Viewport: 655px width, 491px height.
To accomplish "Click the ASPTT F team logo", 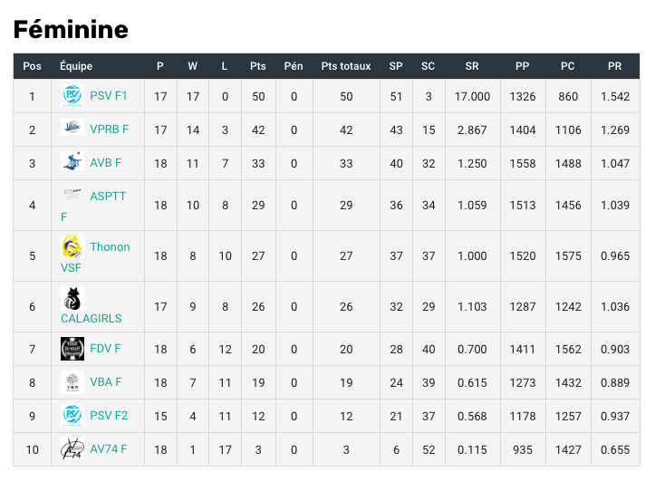I will [72, 194].
